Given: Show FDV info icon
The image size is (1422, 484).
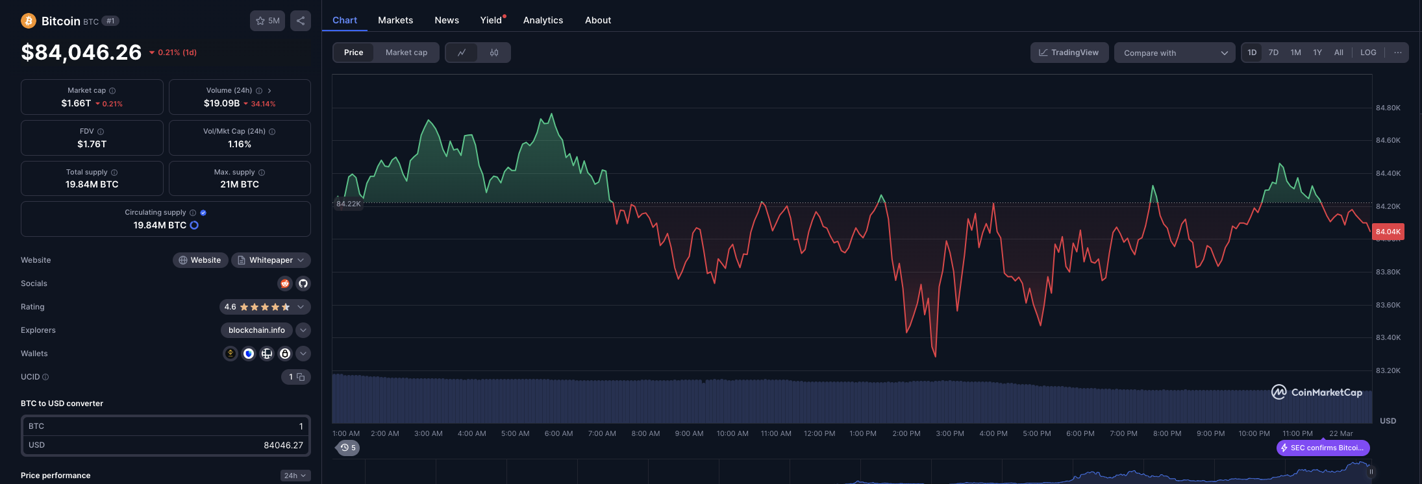Looking at the screenshot, I should click(x=101, y=132).
